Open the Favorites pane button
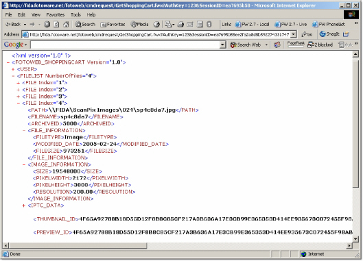Image resolution: width=363 pixels, height=261 pixels. 113,24
